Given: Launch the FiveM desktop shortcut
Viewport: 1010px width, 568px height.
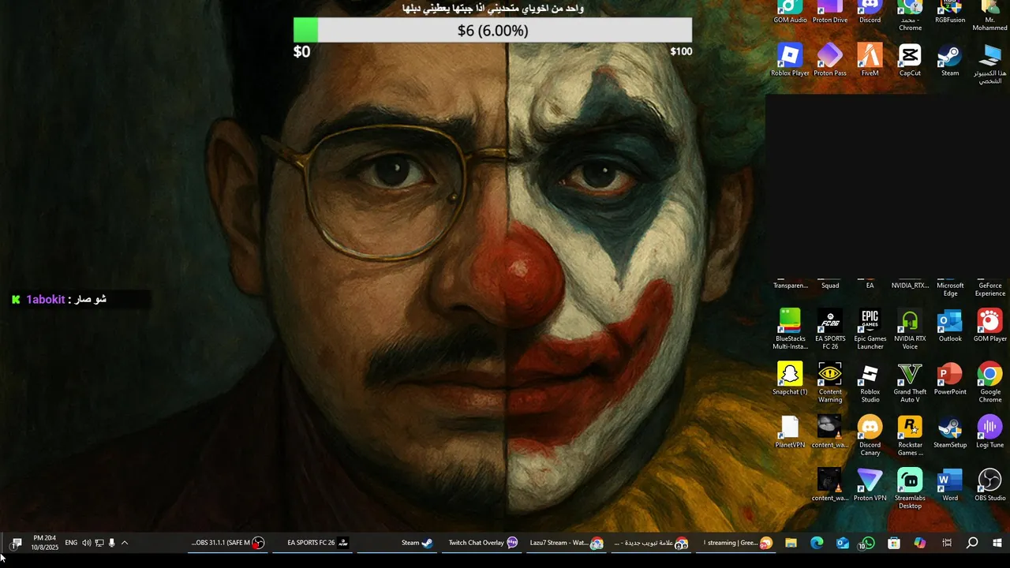Looking at the screenshot, I should point(870,60).
